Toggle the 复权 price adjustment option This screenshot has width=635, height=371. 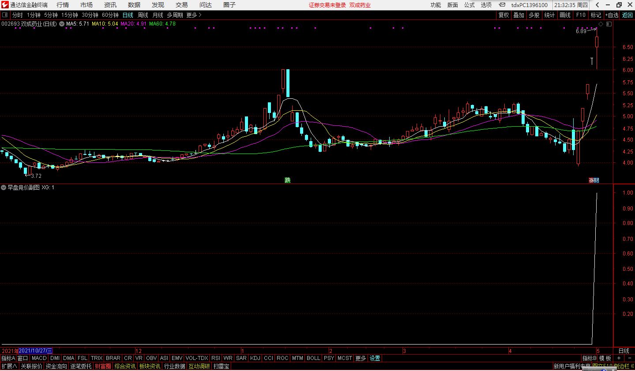[503, 15]
